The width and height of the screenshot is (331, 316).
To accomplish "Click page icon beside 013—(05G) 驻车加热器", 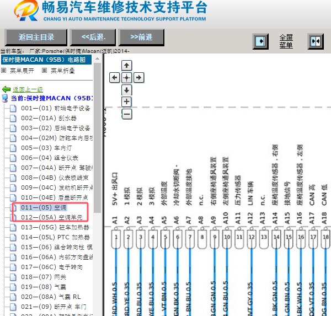I will (13, 228).
